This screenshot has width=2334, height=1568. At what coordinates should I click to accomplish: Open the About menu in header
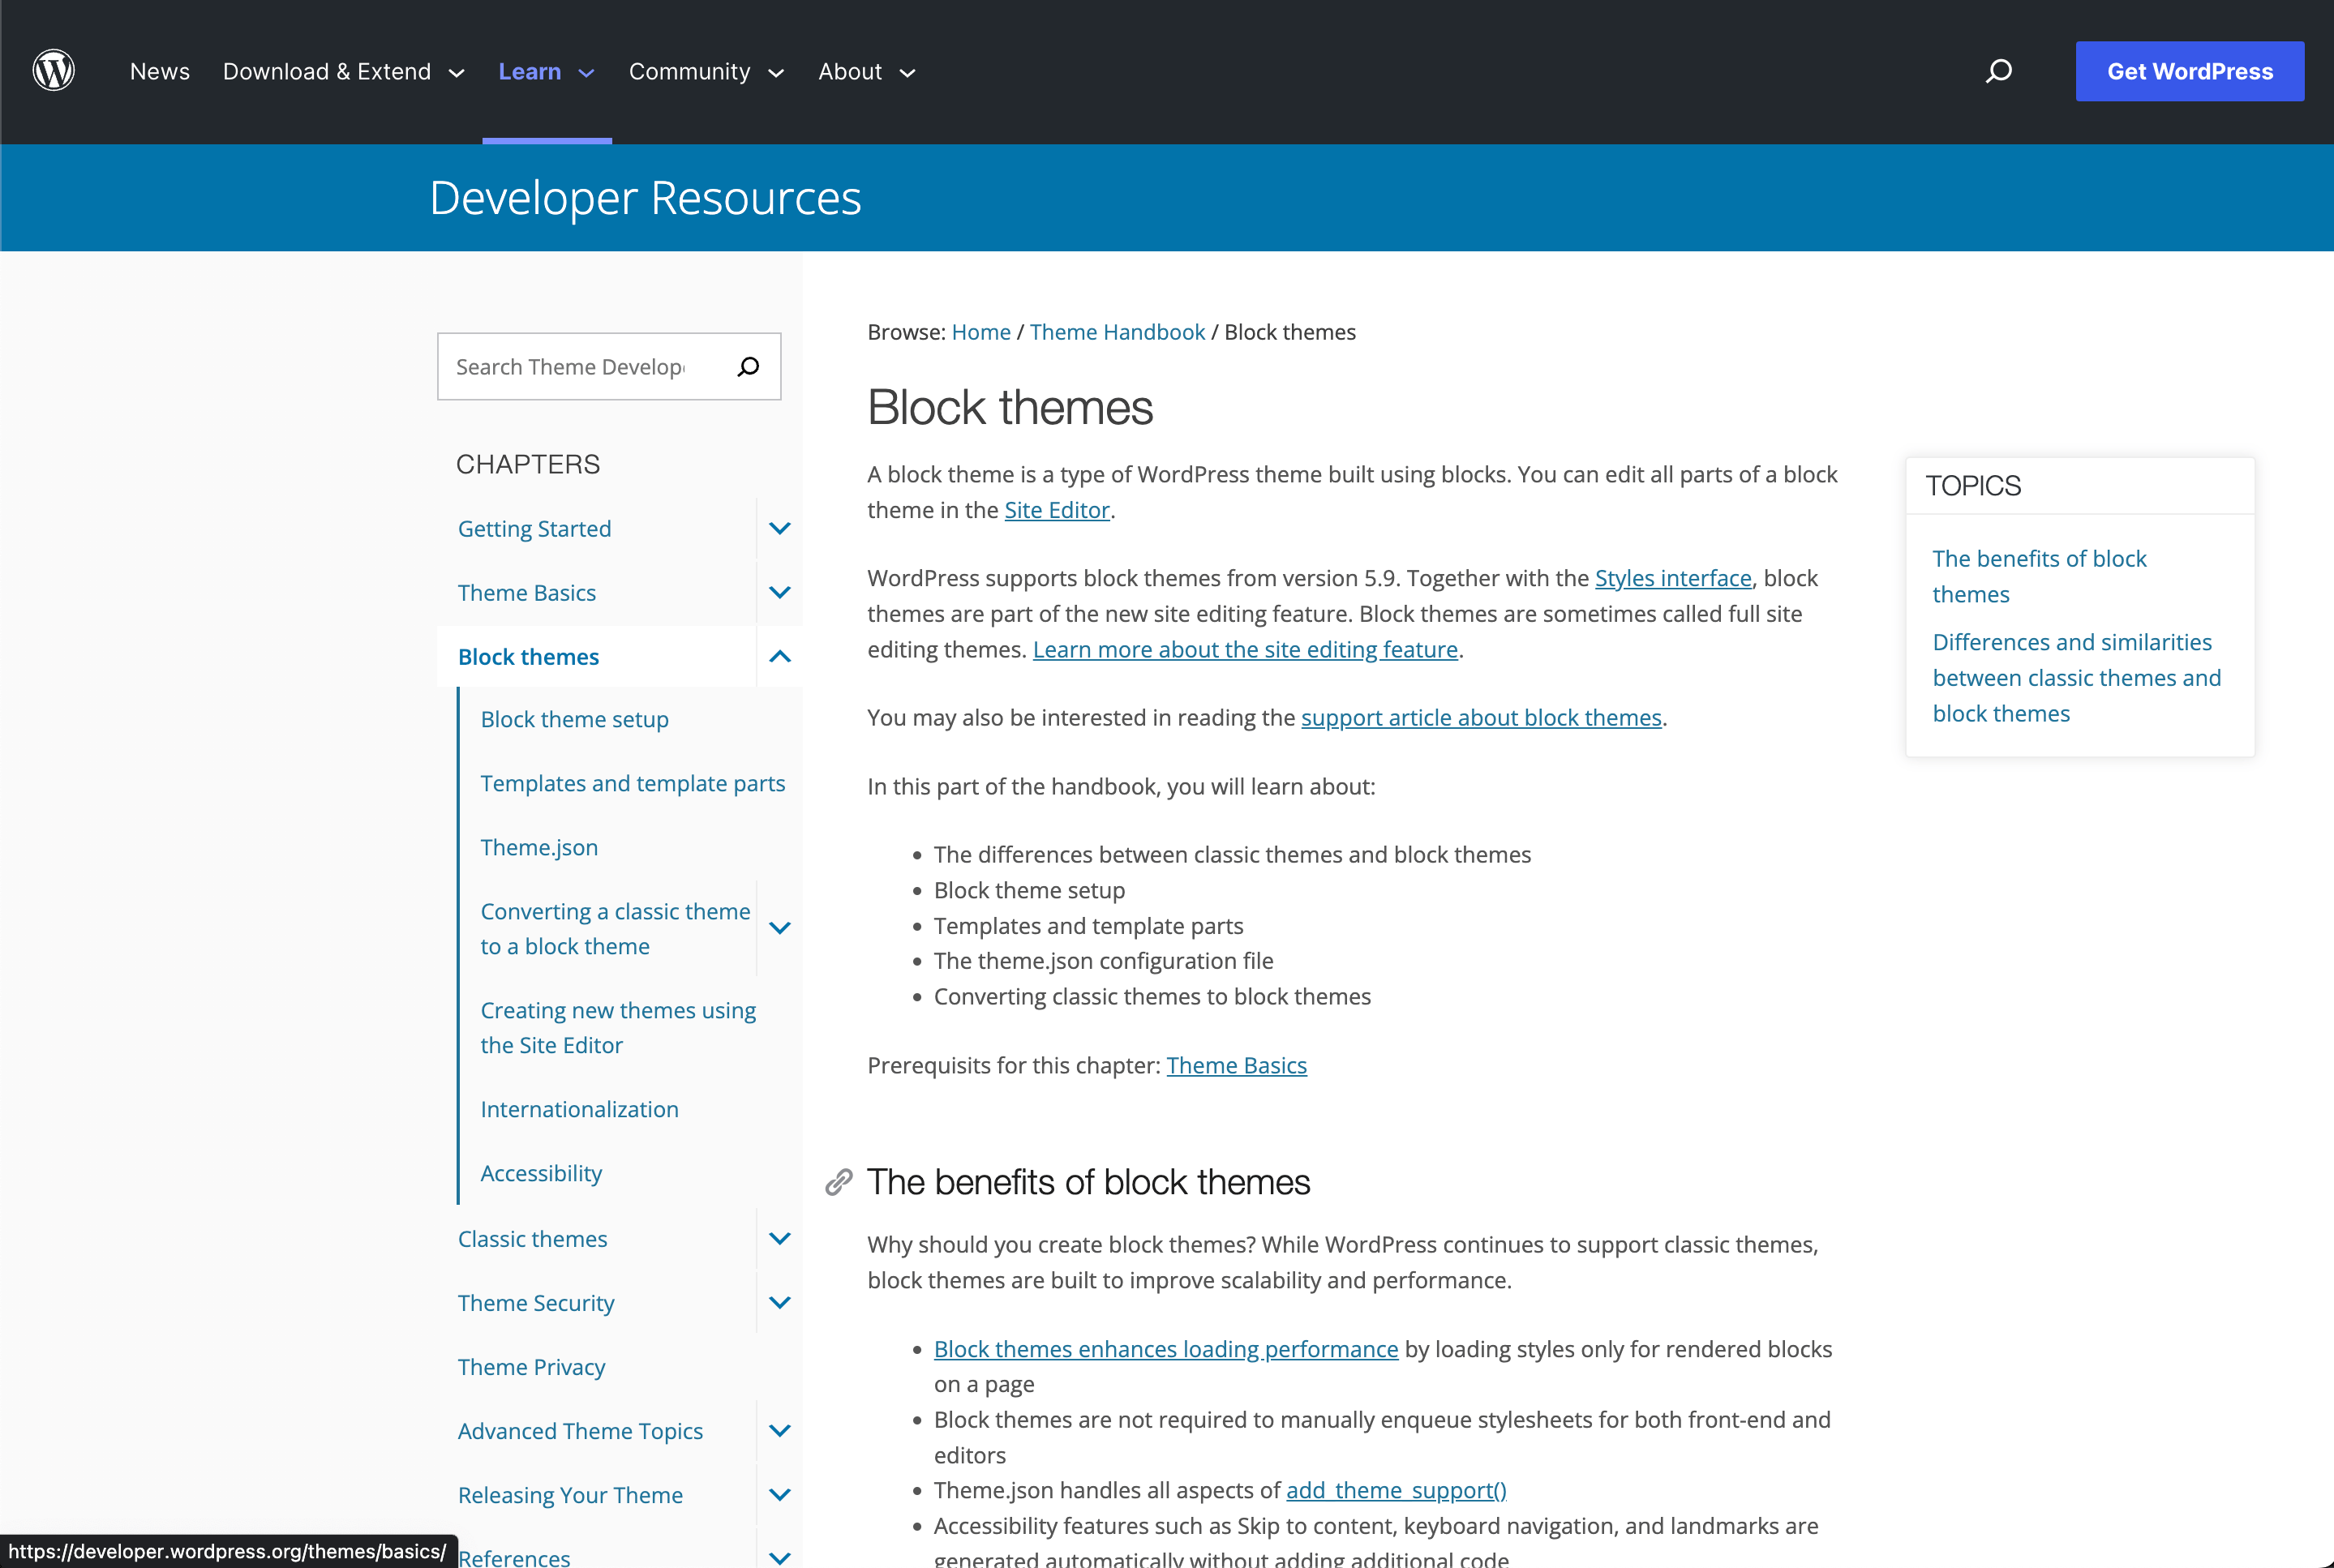pyautogui.click(x=867, y=72)
